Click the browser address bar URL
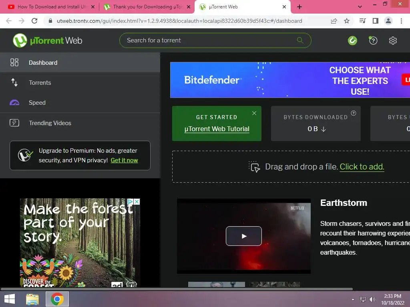This screenshot has height=307, width=410. click(x=179, y=21)
